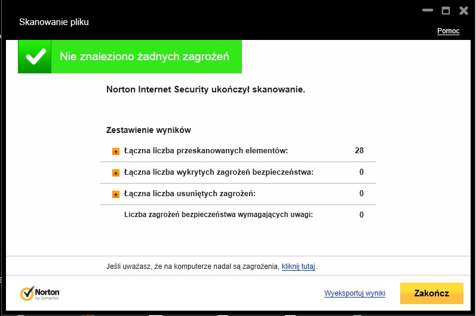476x316 pixels.
Task: Open the Pomoc help link
Action: (448, 31)
